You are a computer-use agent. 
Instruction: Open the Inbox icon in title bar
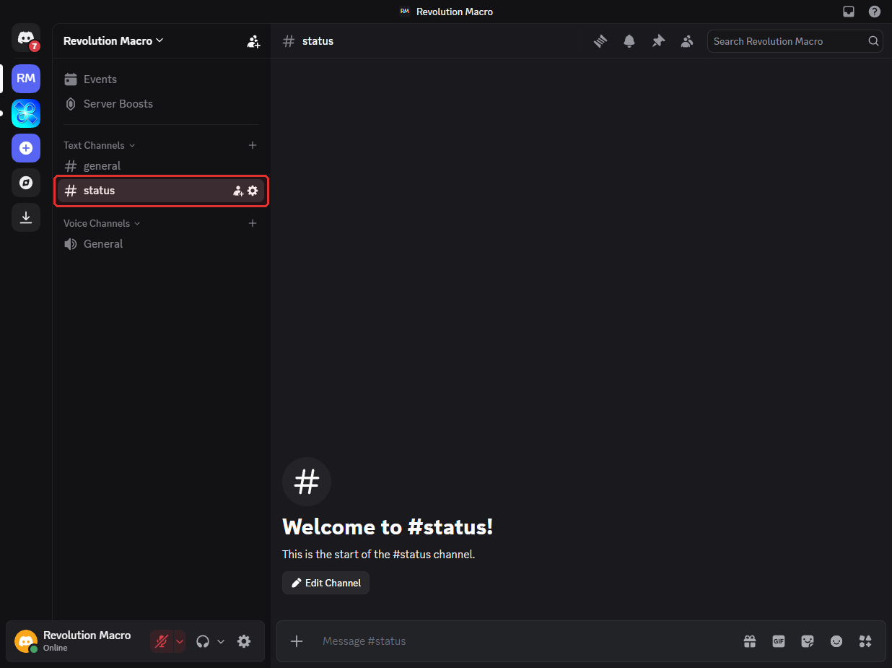click(849, 12)
